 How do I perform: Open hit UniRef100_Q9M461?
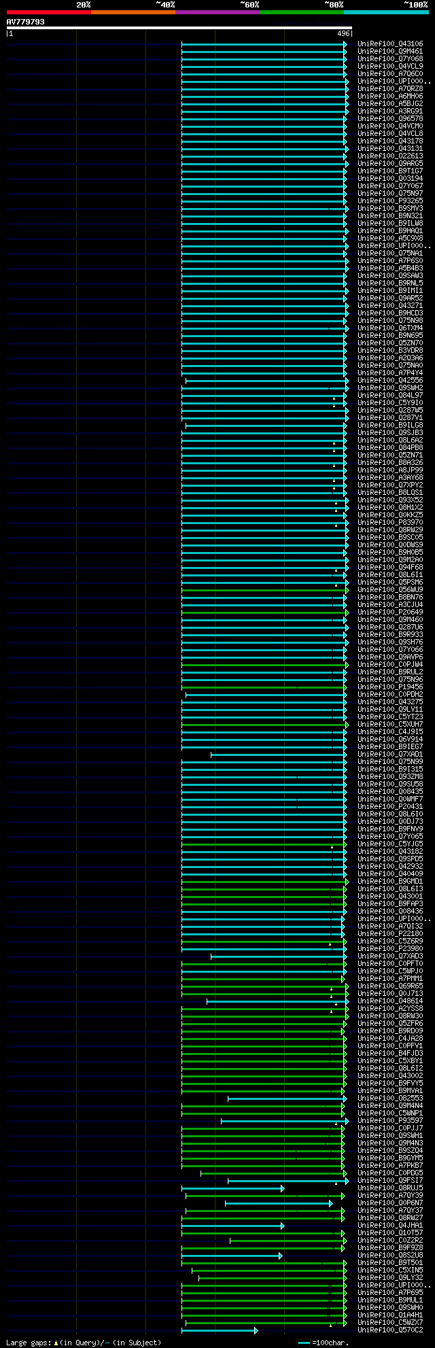coord(390,52)
